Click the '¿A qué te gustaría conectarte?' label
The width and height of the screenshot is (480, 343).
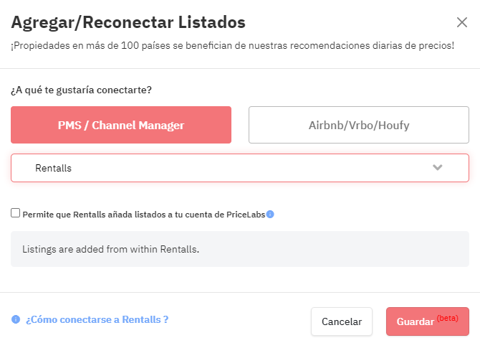point(81,90)
